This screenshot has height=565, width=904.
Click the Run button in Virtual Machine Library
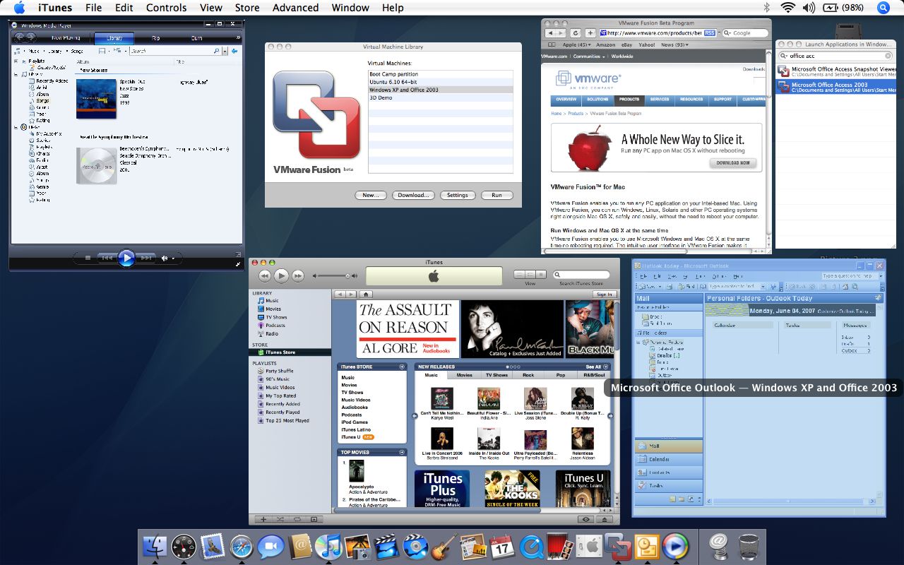point(496,195)
